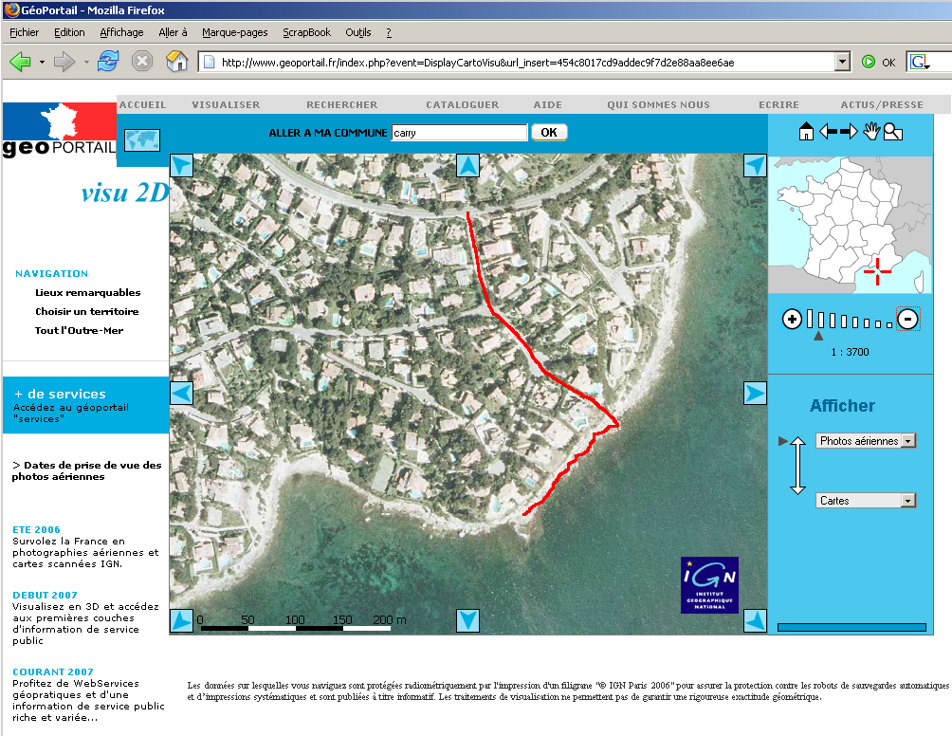Image resolution: width=952 pixels, height=736 pixels.
Task: Go to the ACCUEIL tab
Action: coord(142,104)
